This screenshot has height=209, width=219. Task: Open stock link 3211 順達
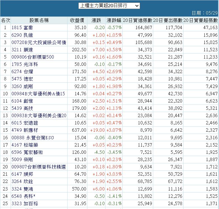[22, 50]
